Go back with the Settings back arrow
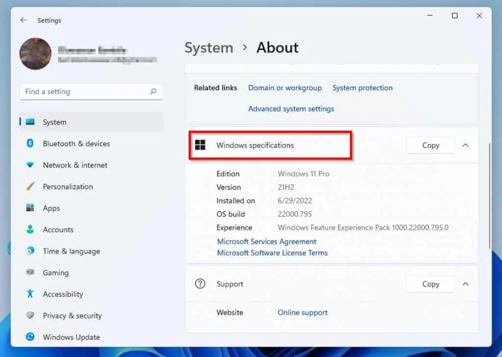Screen dimensions: 502x357 point(24,20)
